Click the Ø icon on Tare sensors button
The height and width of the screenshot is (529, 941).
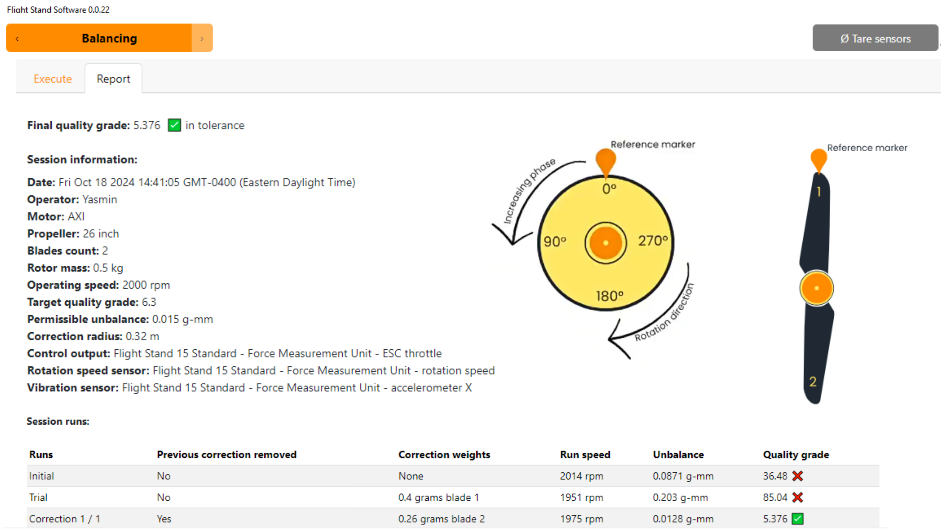pyautogui.click(x=845, y=38)
